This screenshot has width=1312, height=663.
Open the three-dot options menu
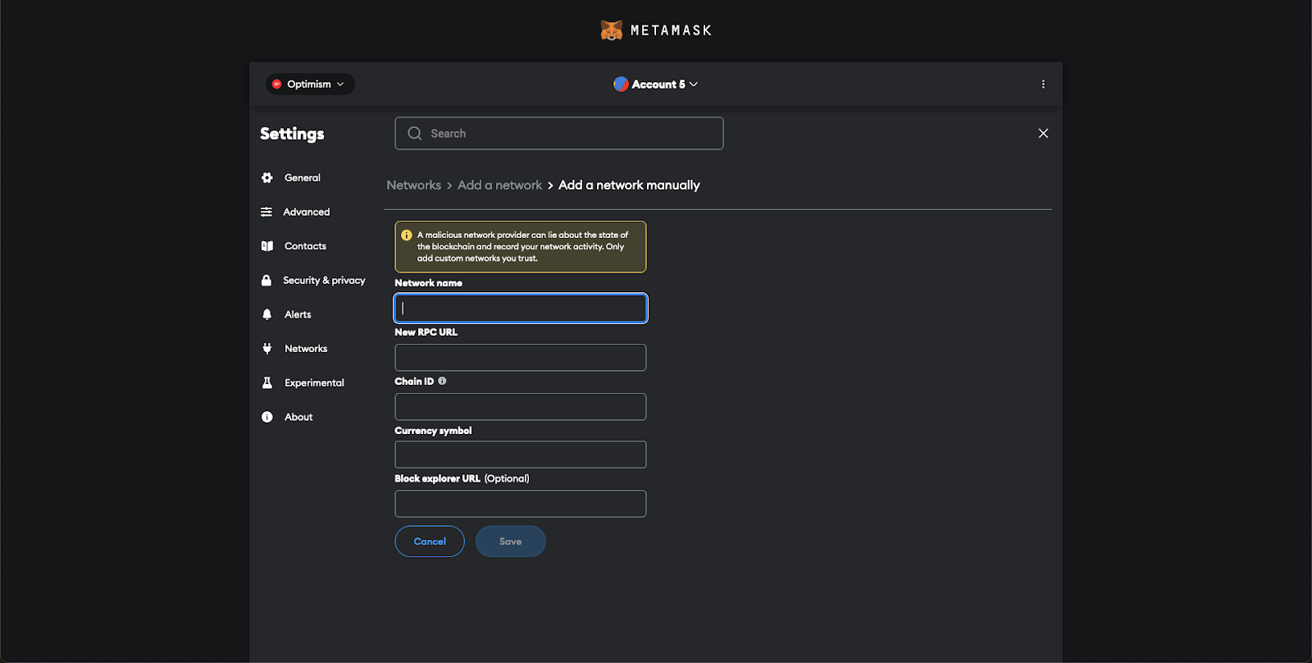click(1043, 84)
